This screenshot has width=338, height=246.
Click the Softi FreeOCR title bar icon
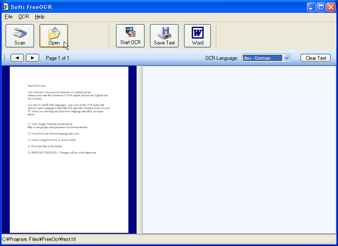point(6,7)
